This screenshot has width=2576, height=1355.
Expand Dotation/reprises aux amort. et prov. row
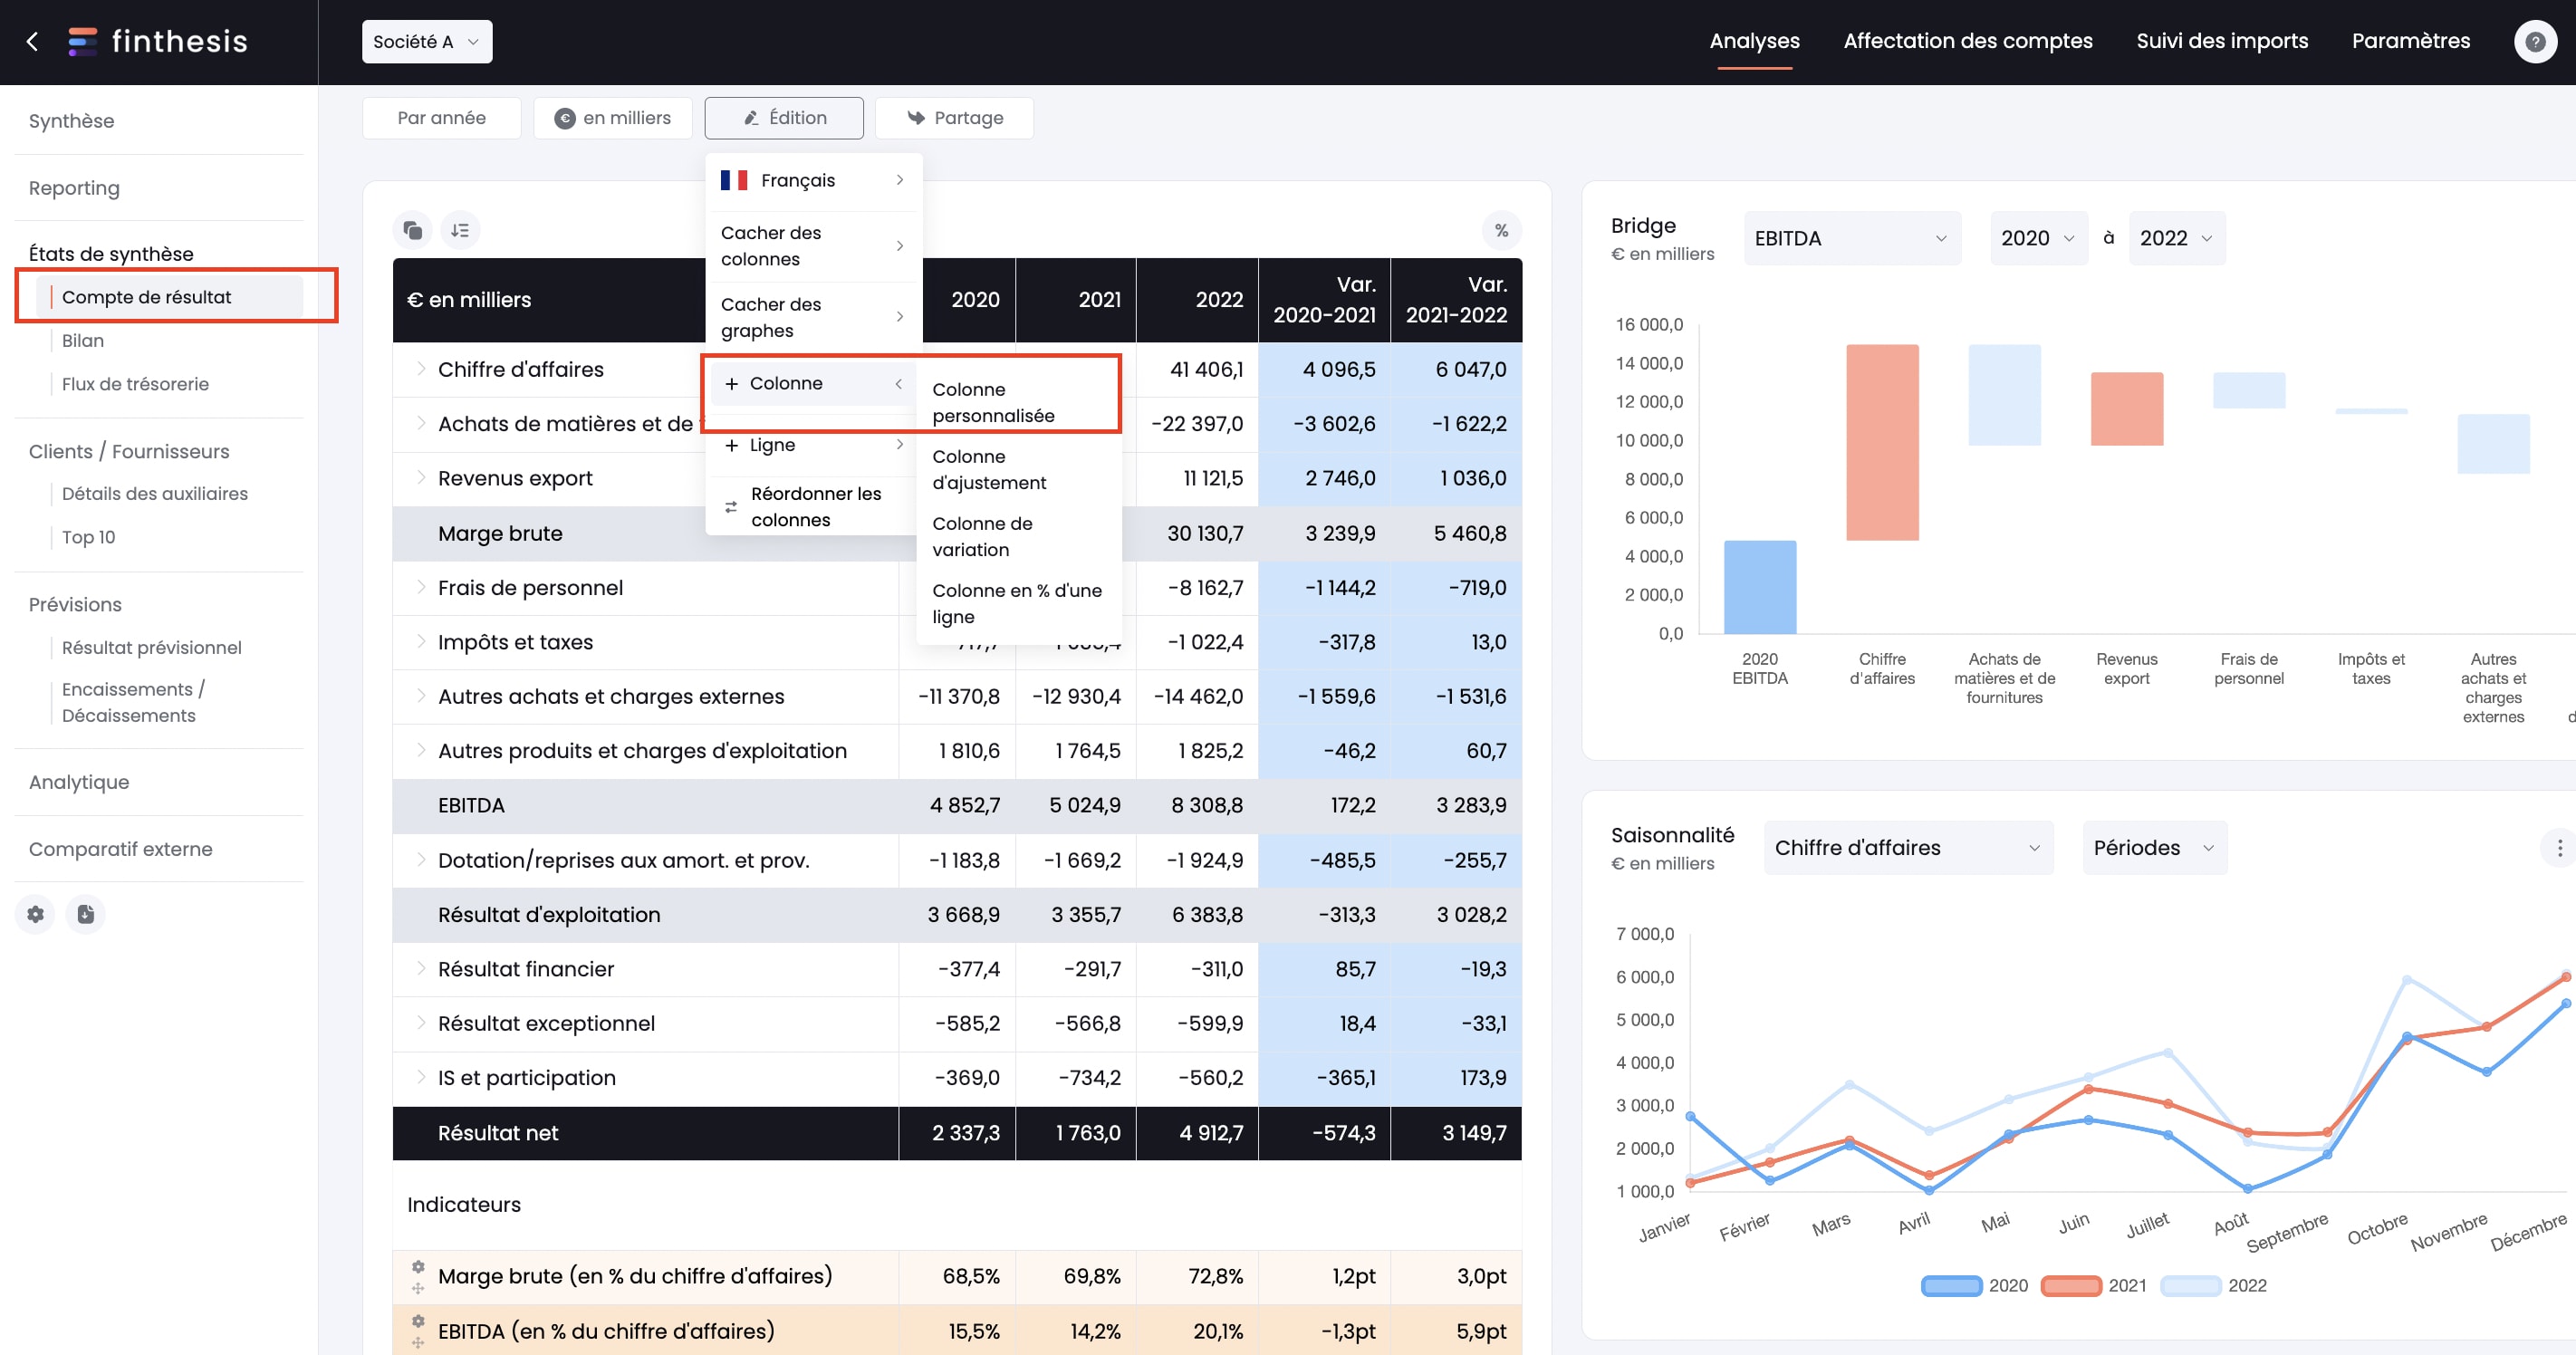coord(420,859)
